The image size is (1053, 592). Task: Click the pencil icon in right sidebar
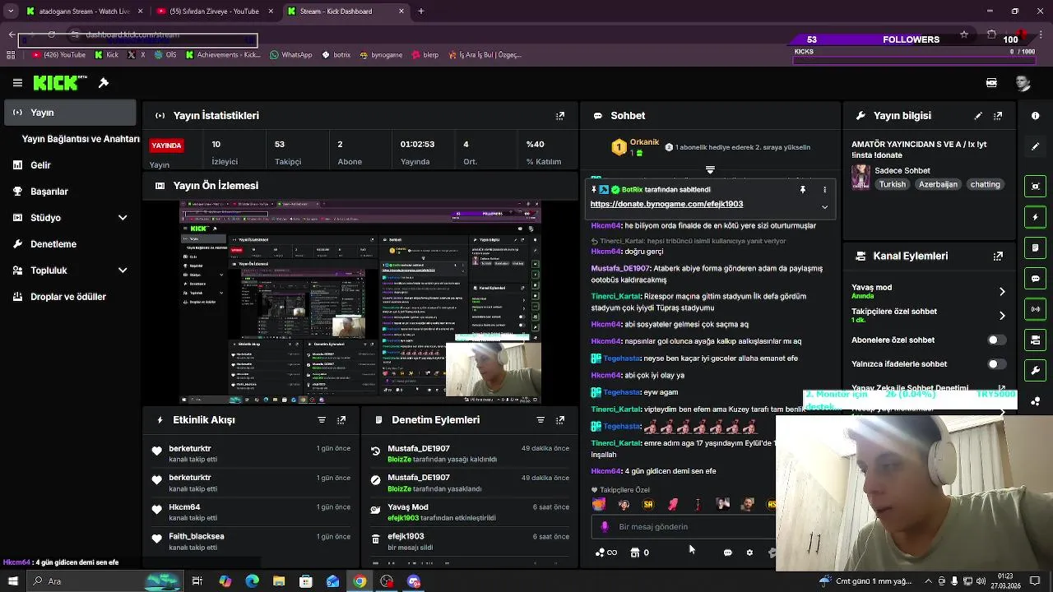click(1036, 146)
